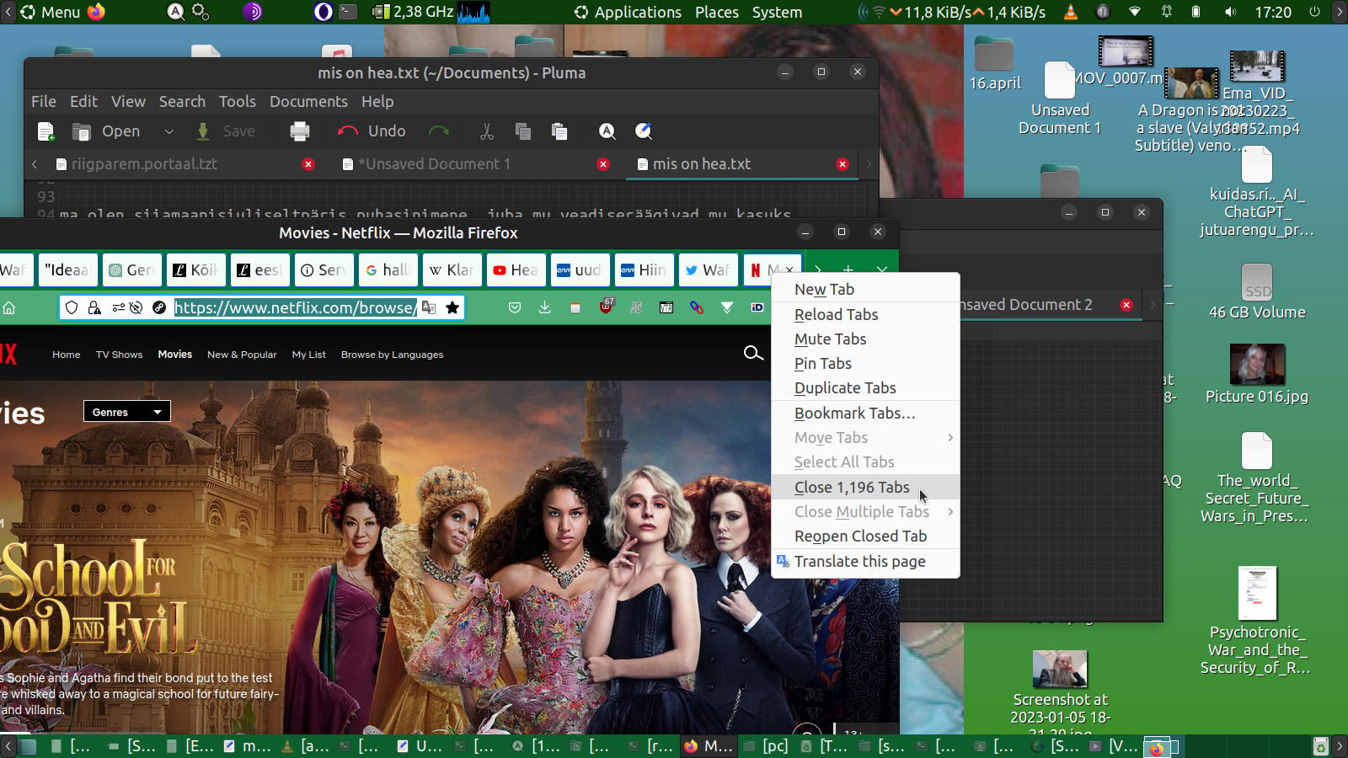Screen dimensions: 1348x758
Task: Click the Firefox home icon
Action: tap(9, 308)
